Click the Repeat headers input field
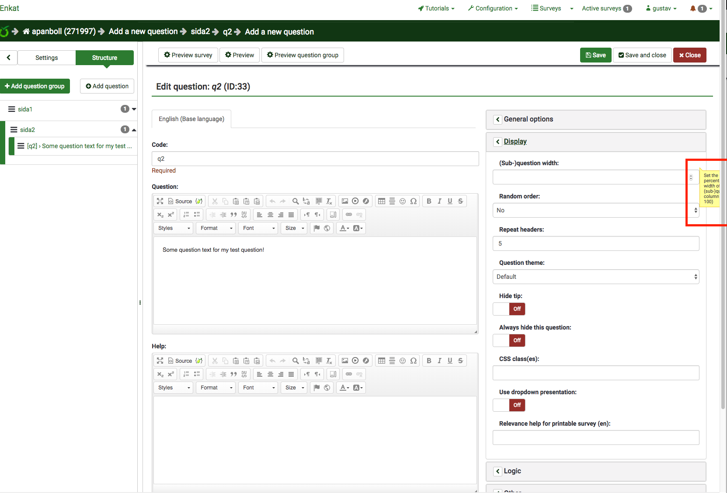This screenshot has height=493, width=727. (595, 243)
